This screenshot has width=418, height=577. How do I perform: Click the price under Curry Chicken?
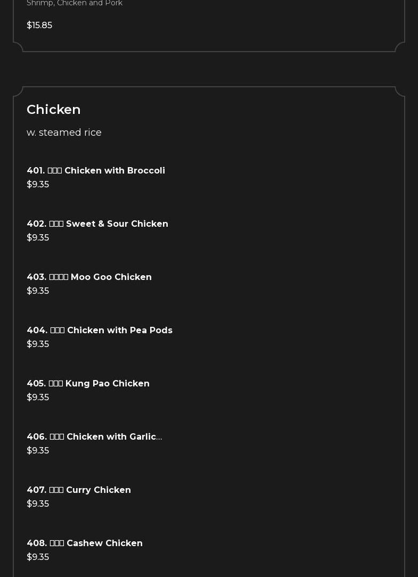click(38, 504)
